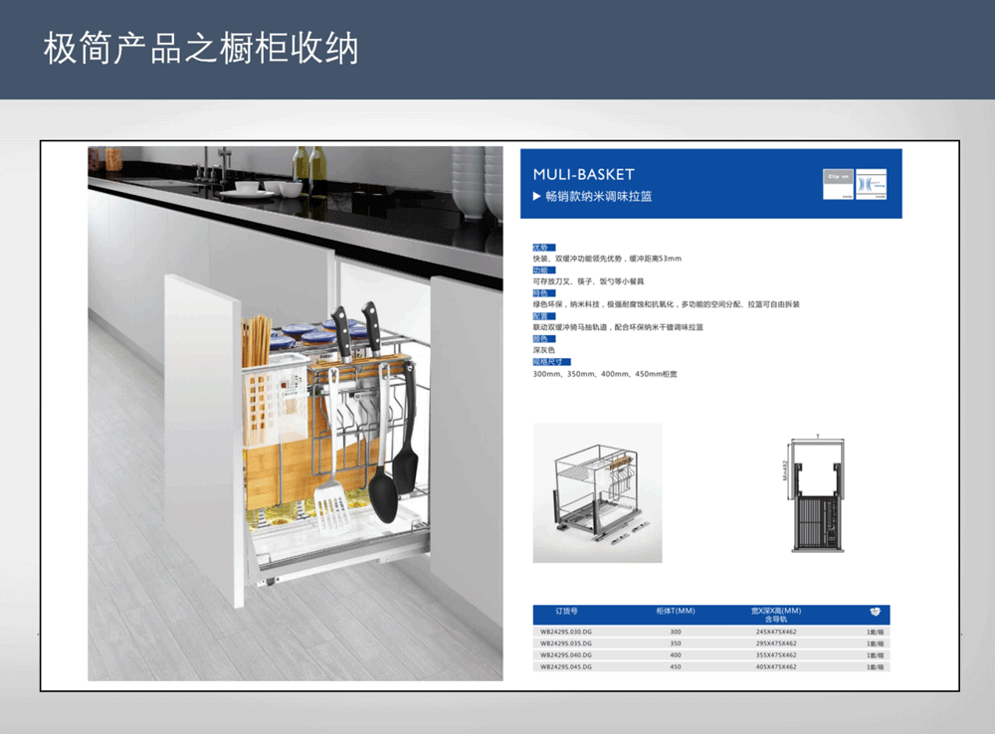
Task: Click the triangle bullet before 畅销款纳米调味拉篮
Action: coord(537,197)
